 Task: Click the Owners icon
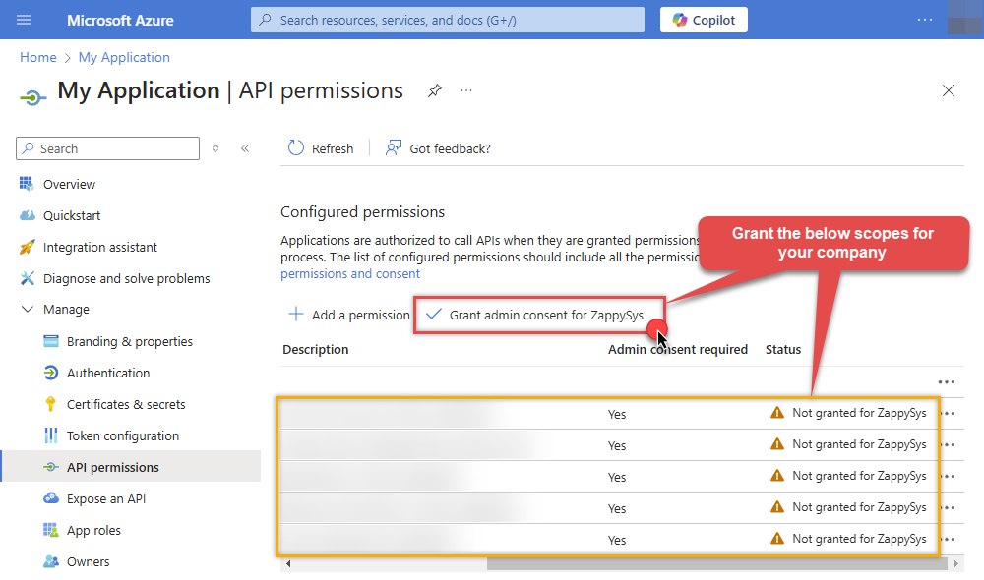click(51, 561)
